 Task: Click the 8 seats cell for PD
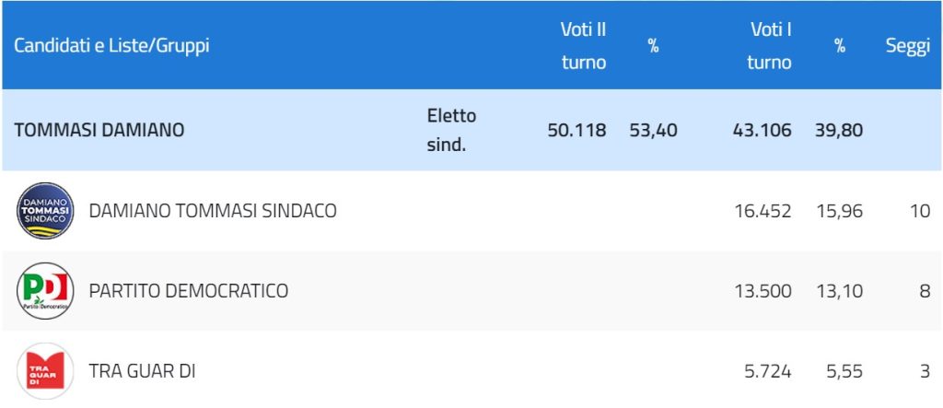(925, 291)
